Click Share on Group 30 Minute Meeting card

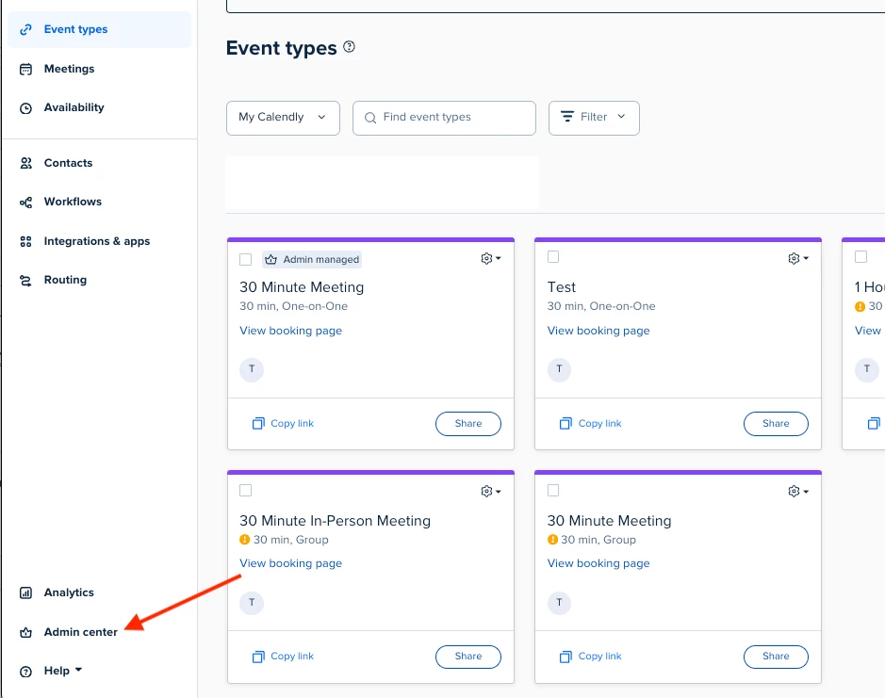[x=776, y=657]
